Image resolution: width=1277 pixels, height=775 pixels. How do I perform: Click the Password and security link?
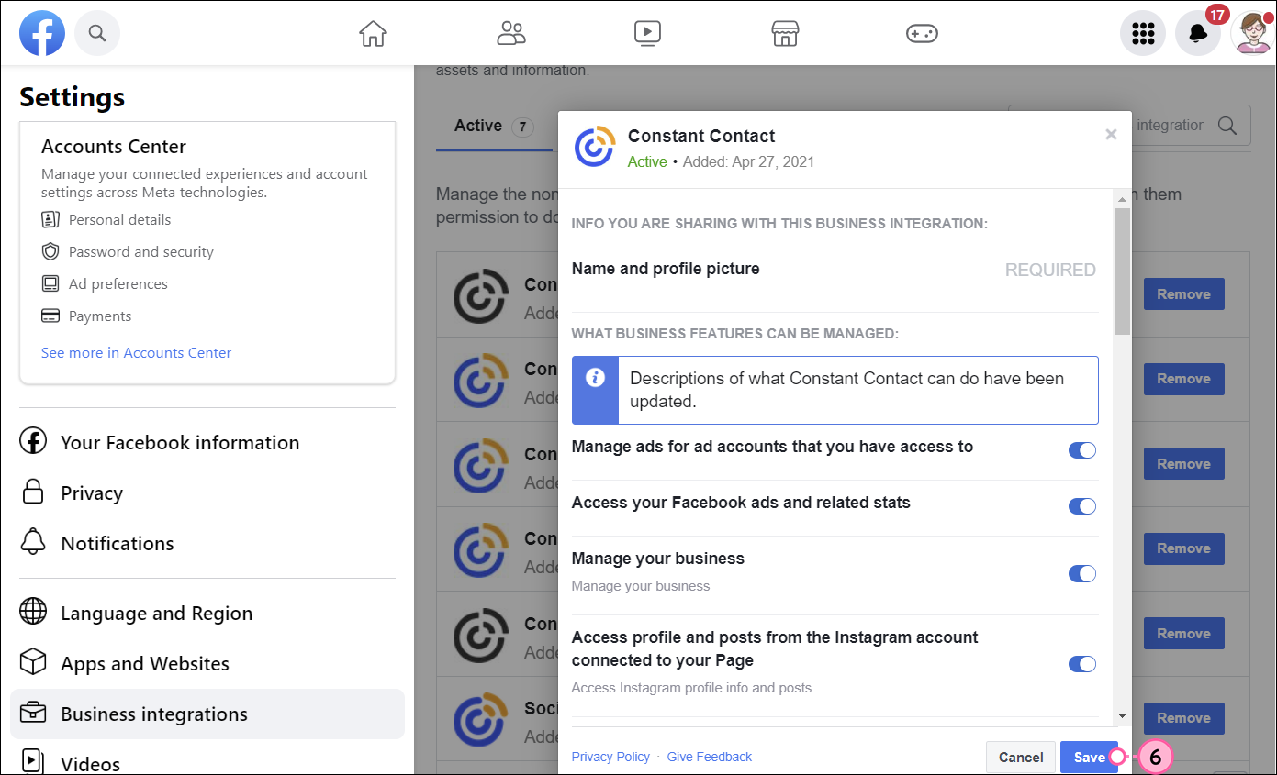point(141,251)
